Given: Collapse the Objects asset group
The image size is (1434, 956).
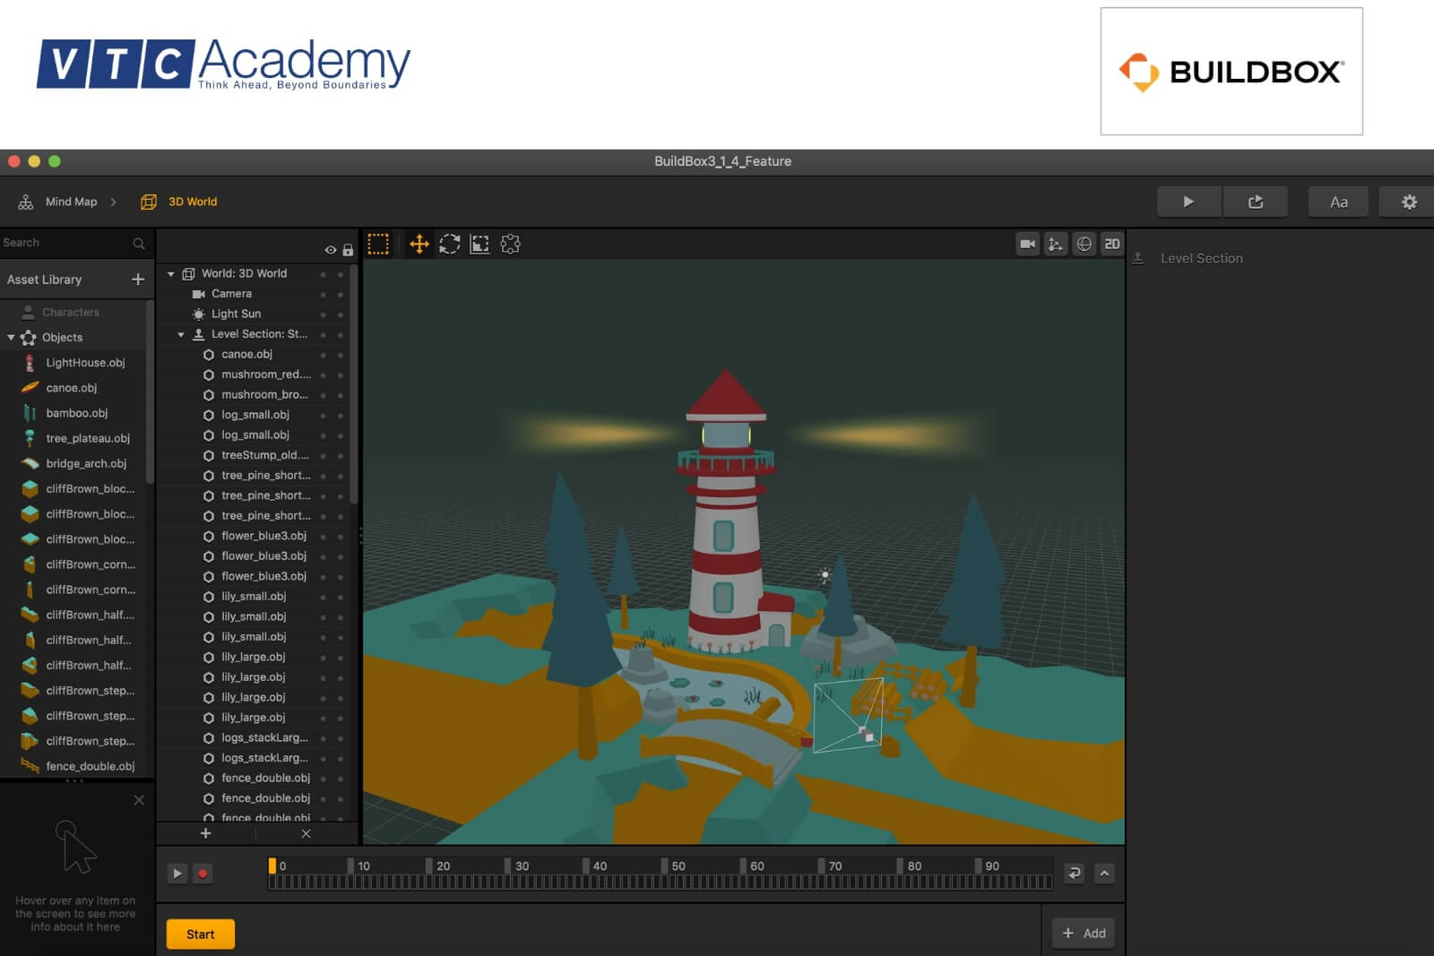Looking at the screenshot, I should pyautogui.click(x=12, y=338).
